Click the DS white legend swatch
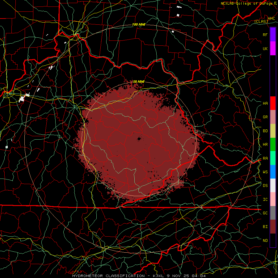 point(273,185)
